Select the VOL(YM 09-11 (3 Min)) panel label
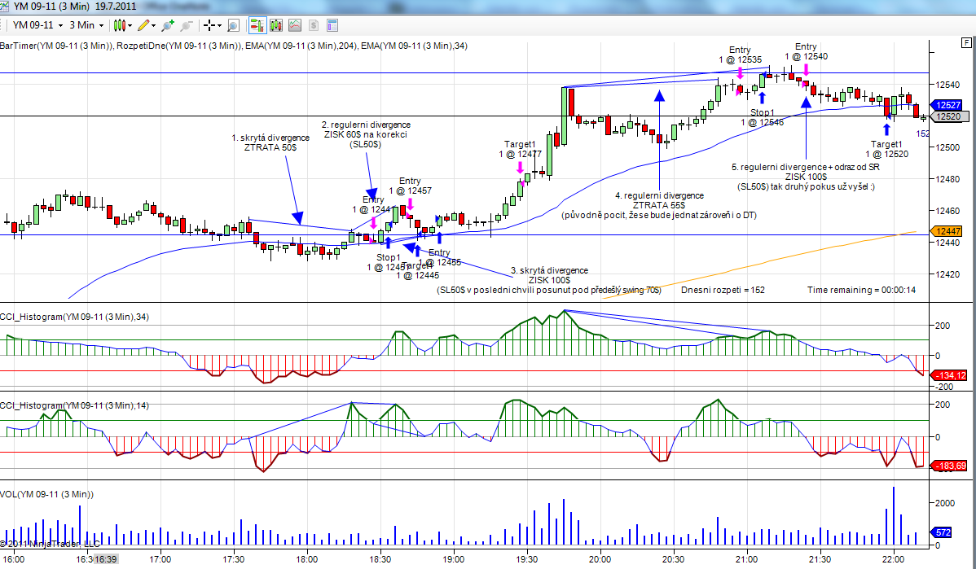Screen dimensions: 976x569 pos(46,494)
